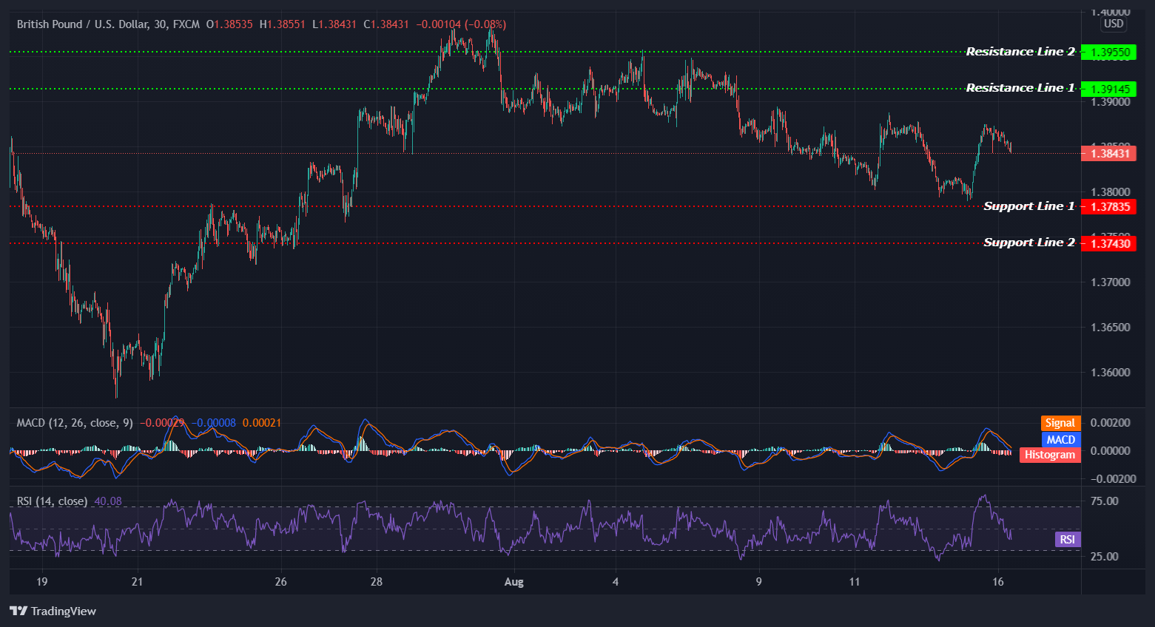The image size is (1155, 627).
Task: Click the red Histogram legend badge
Action: 1049,455
